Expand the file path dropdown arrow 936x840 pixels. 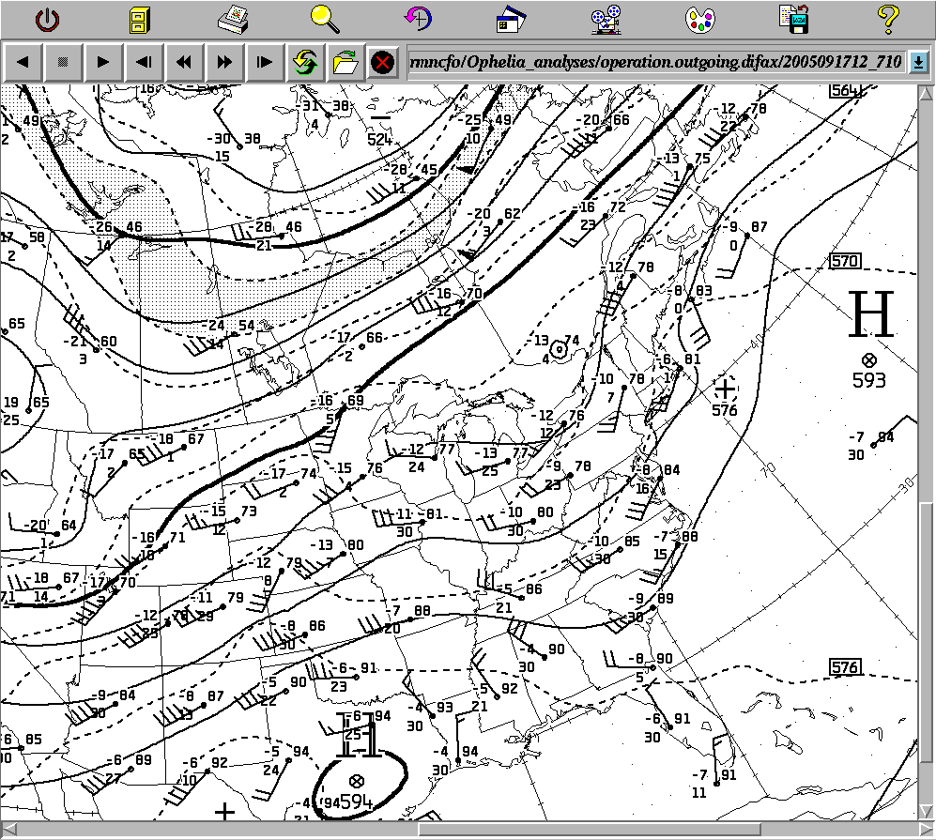point(918,63)
